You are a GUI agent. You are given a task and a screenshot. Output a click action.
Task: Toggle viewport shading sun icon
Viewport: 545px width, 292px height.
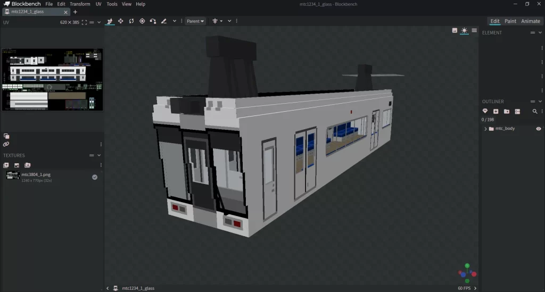[464, 30]
